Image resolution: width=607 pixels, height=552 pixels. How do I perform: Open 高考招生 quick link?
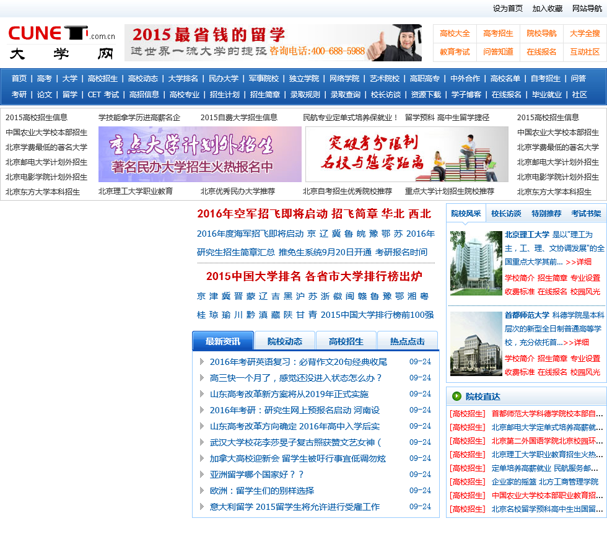pyautogui.click(x=498, y=33)
